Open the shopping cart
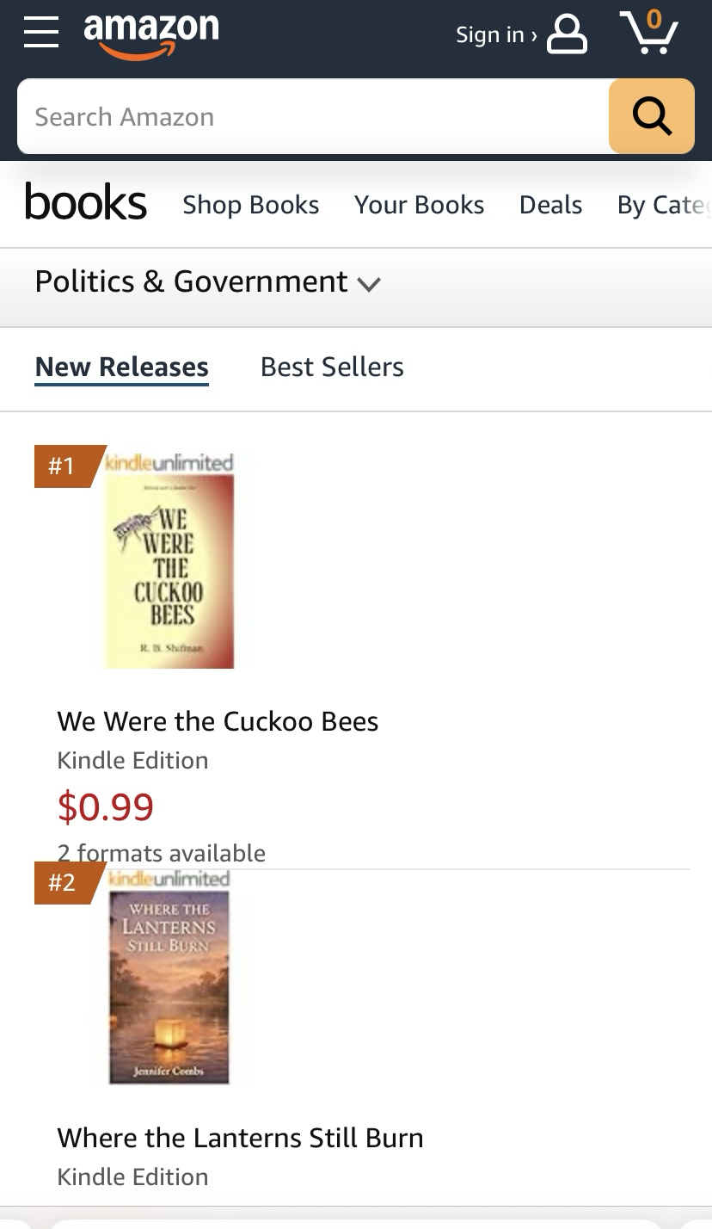Screen dimensions: 712x1229 649,33
